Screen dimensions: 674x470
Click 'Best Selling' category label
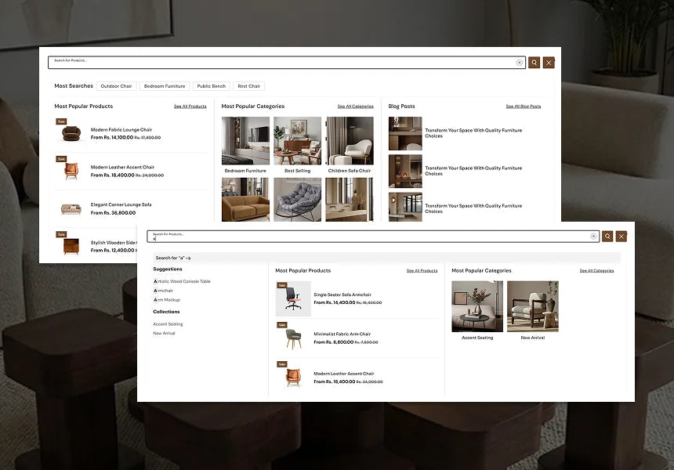298,171
